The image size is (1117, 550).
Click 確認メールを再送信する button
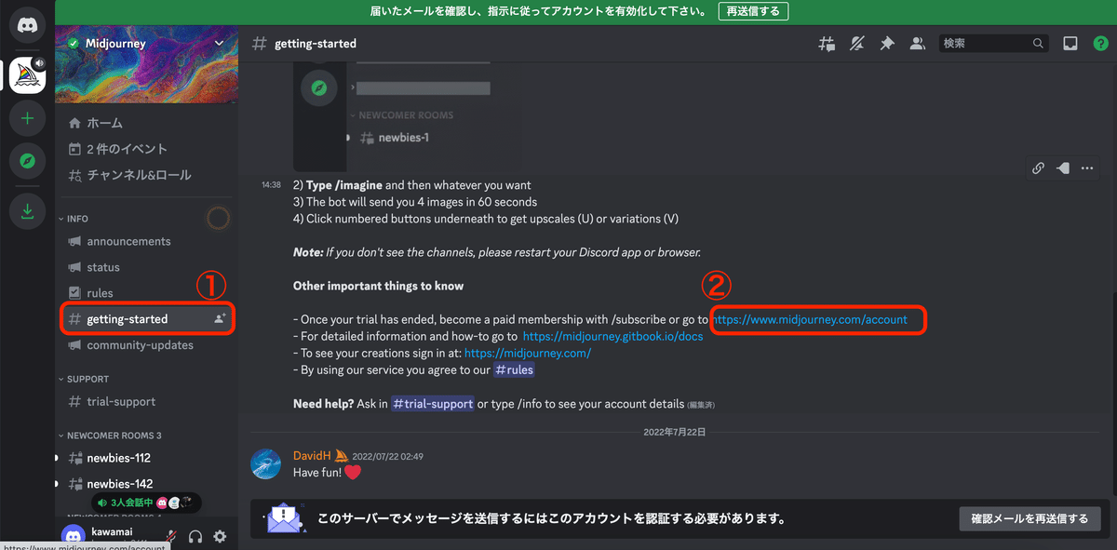coord(1030,518)
